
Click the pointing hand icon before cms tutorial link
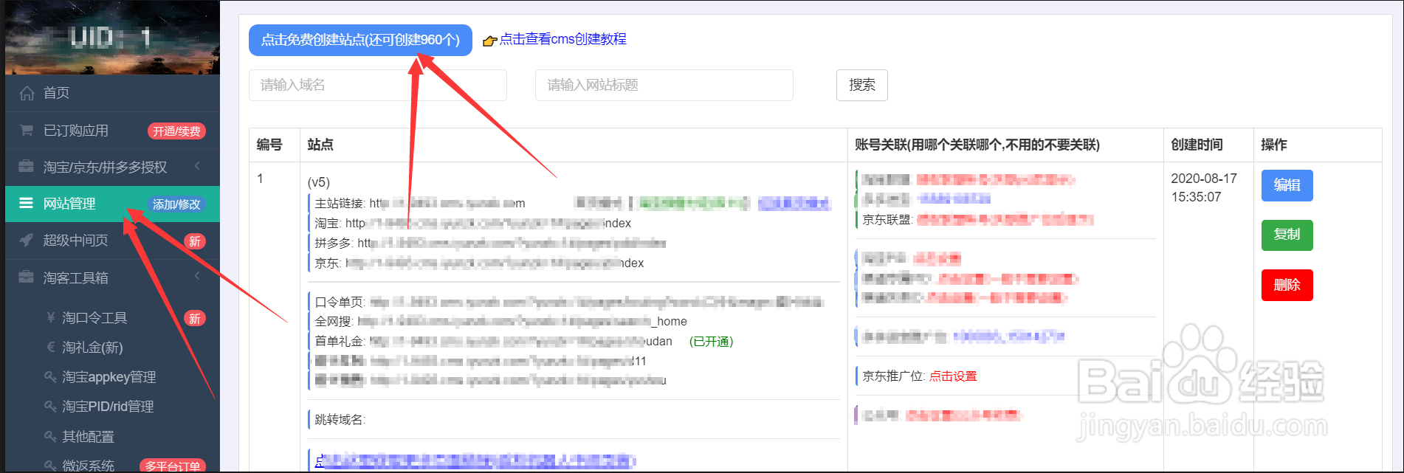tap(489, 41)
